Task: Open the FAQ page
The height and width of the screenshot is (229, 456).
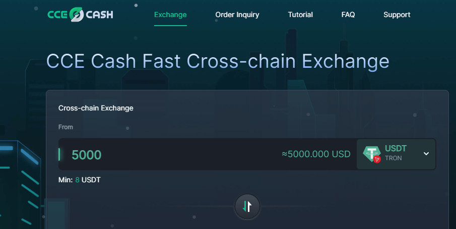Action: 348,15
